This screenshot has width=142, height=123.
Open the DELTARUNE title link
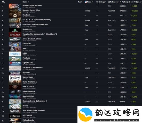pyautogui.click(x=27, y=115)
